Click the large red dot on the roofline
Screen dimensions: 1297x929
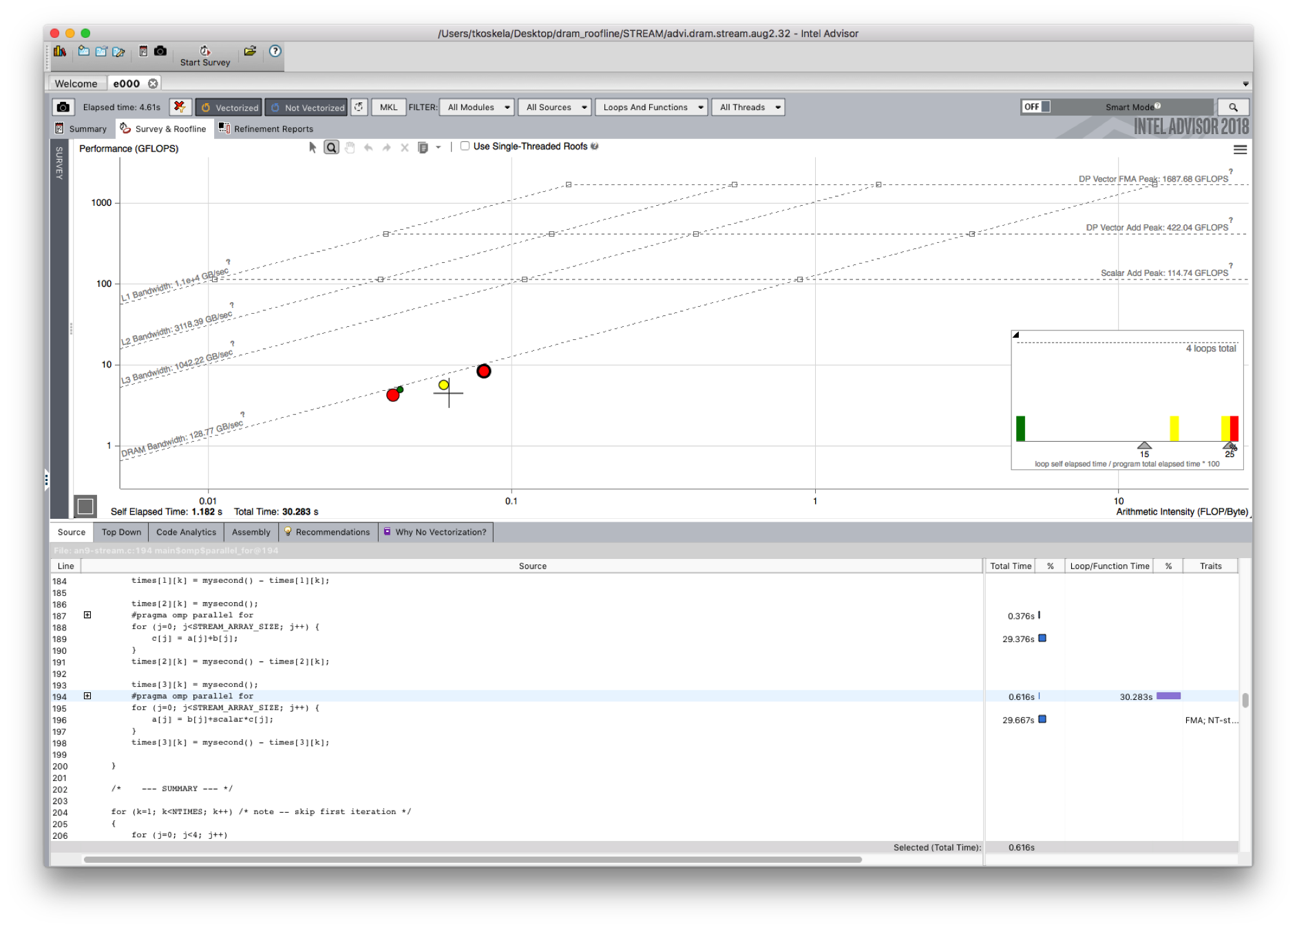(x=484, y=372)
